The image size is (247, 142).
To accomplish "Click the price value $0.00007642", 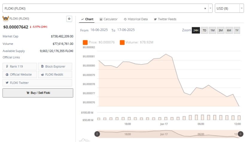I will [x=16, y=27].
